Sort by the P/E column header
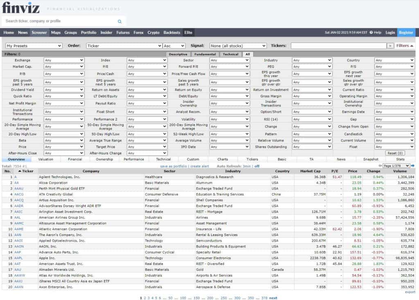Screen dimensions: 419x300 [335, 171]
